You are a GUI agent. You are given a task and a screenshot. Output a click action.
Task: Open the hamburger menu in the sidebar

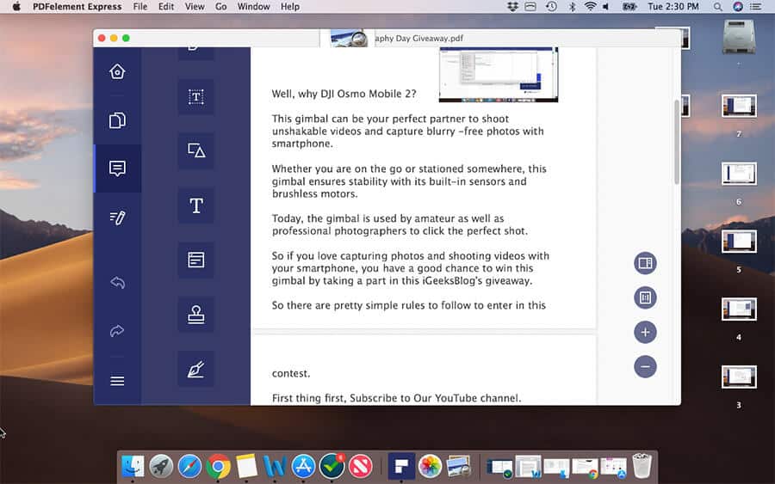(x=117, y=381)
